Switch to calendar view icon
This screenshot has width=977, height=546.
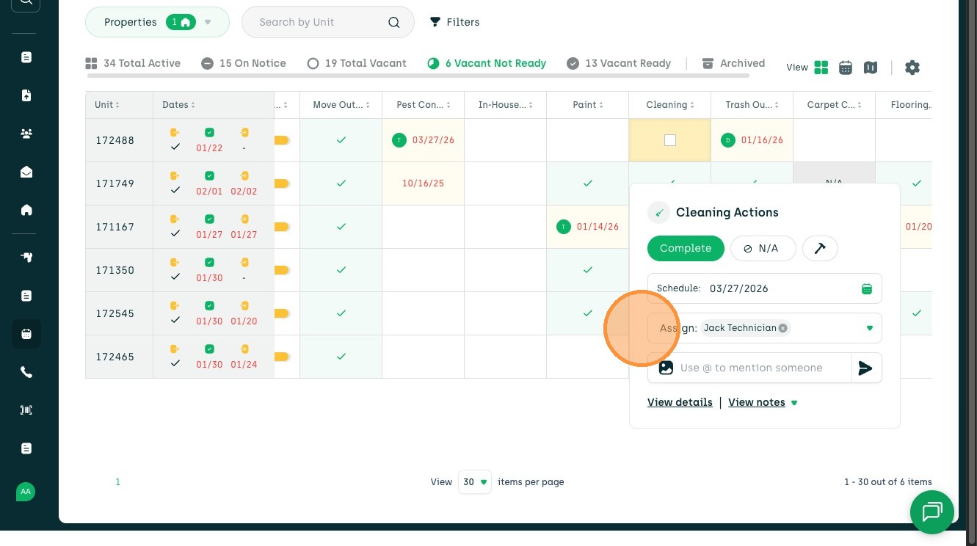point(846,68)
